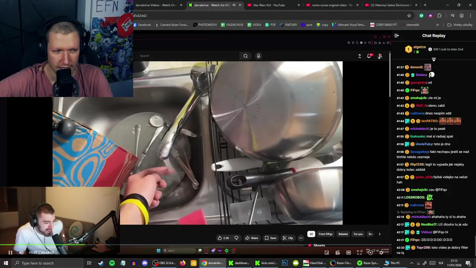The height and width of the screenshot is (268, 476).
Task: Switch to numa numa original video tab
Action: point(332,5)
